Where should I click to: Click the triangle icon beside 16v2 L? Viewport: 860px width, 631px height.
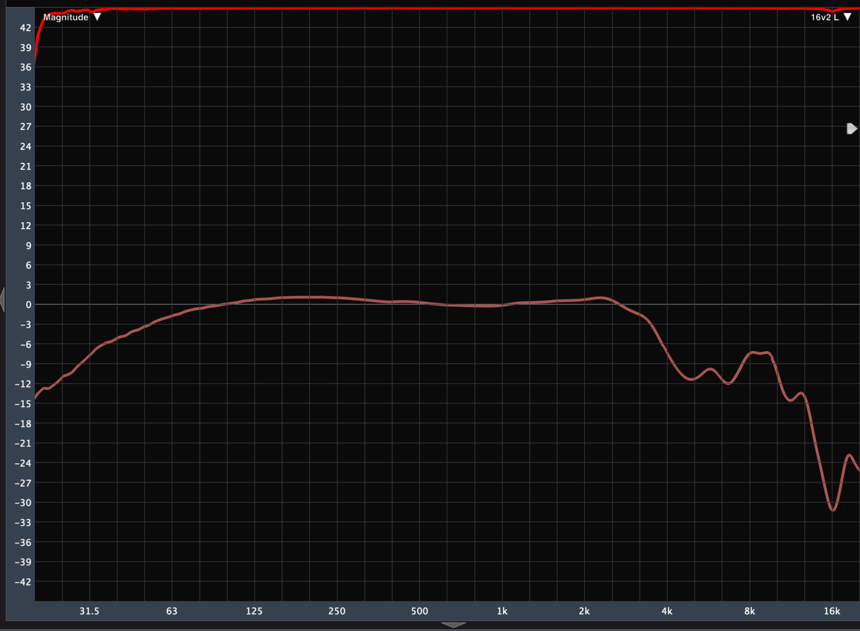pos(847,17)
